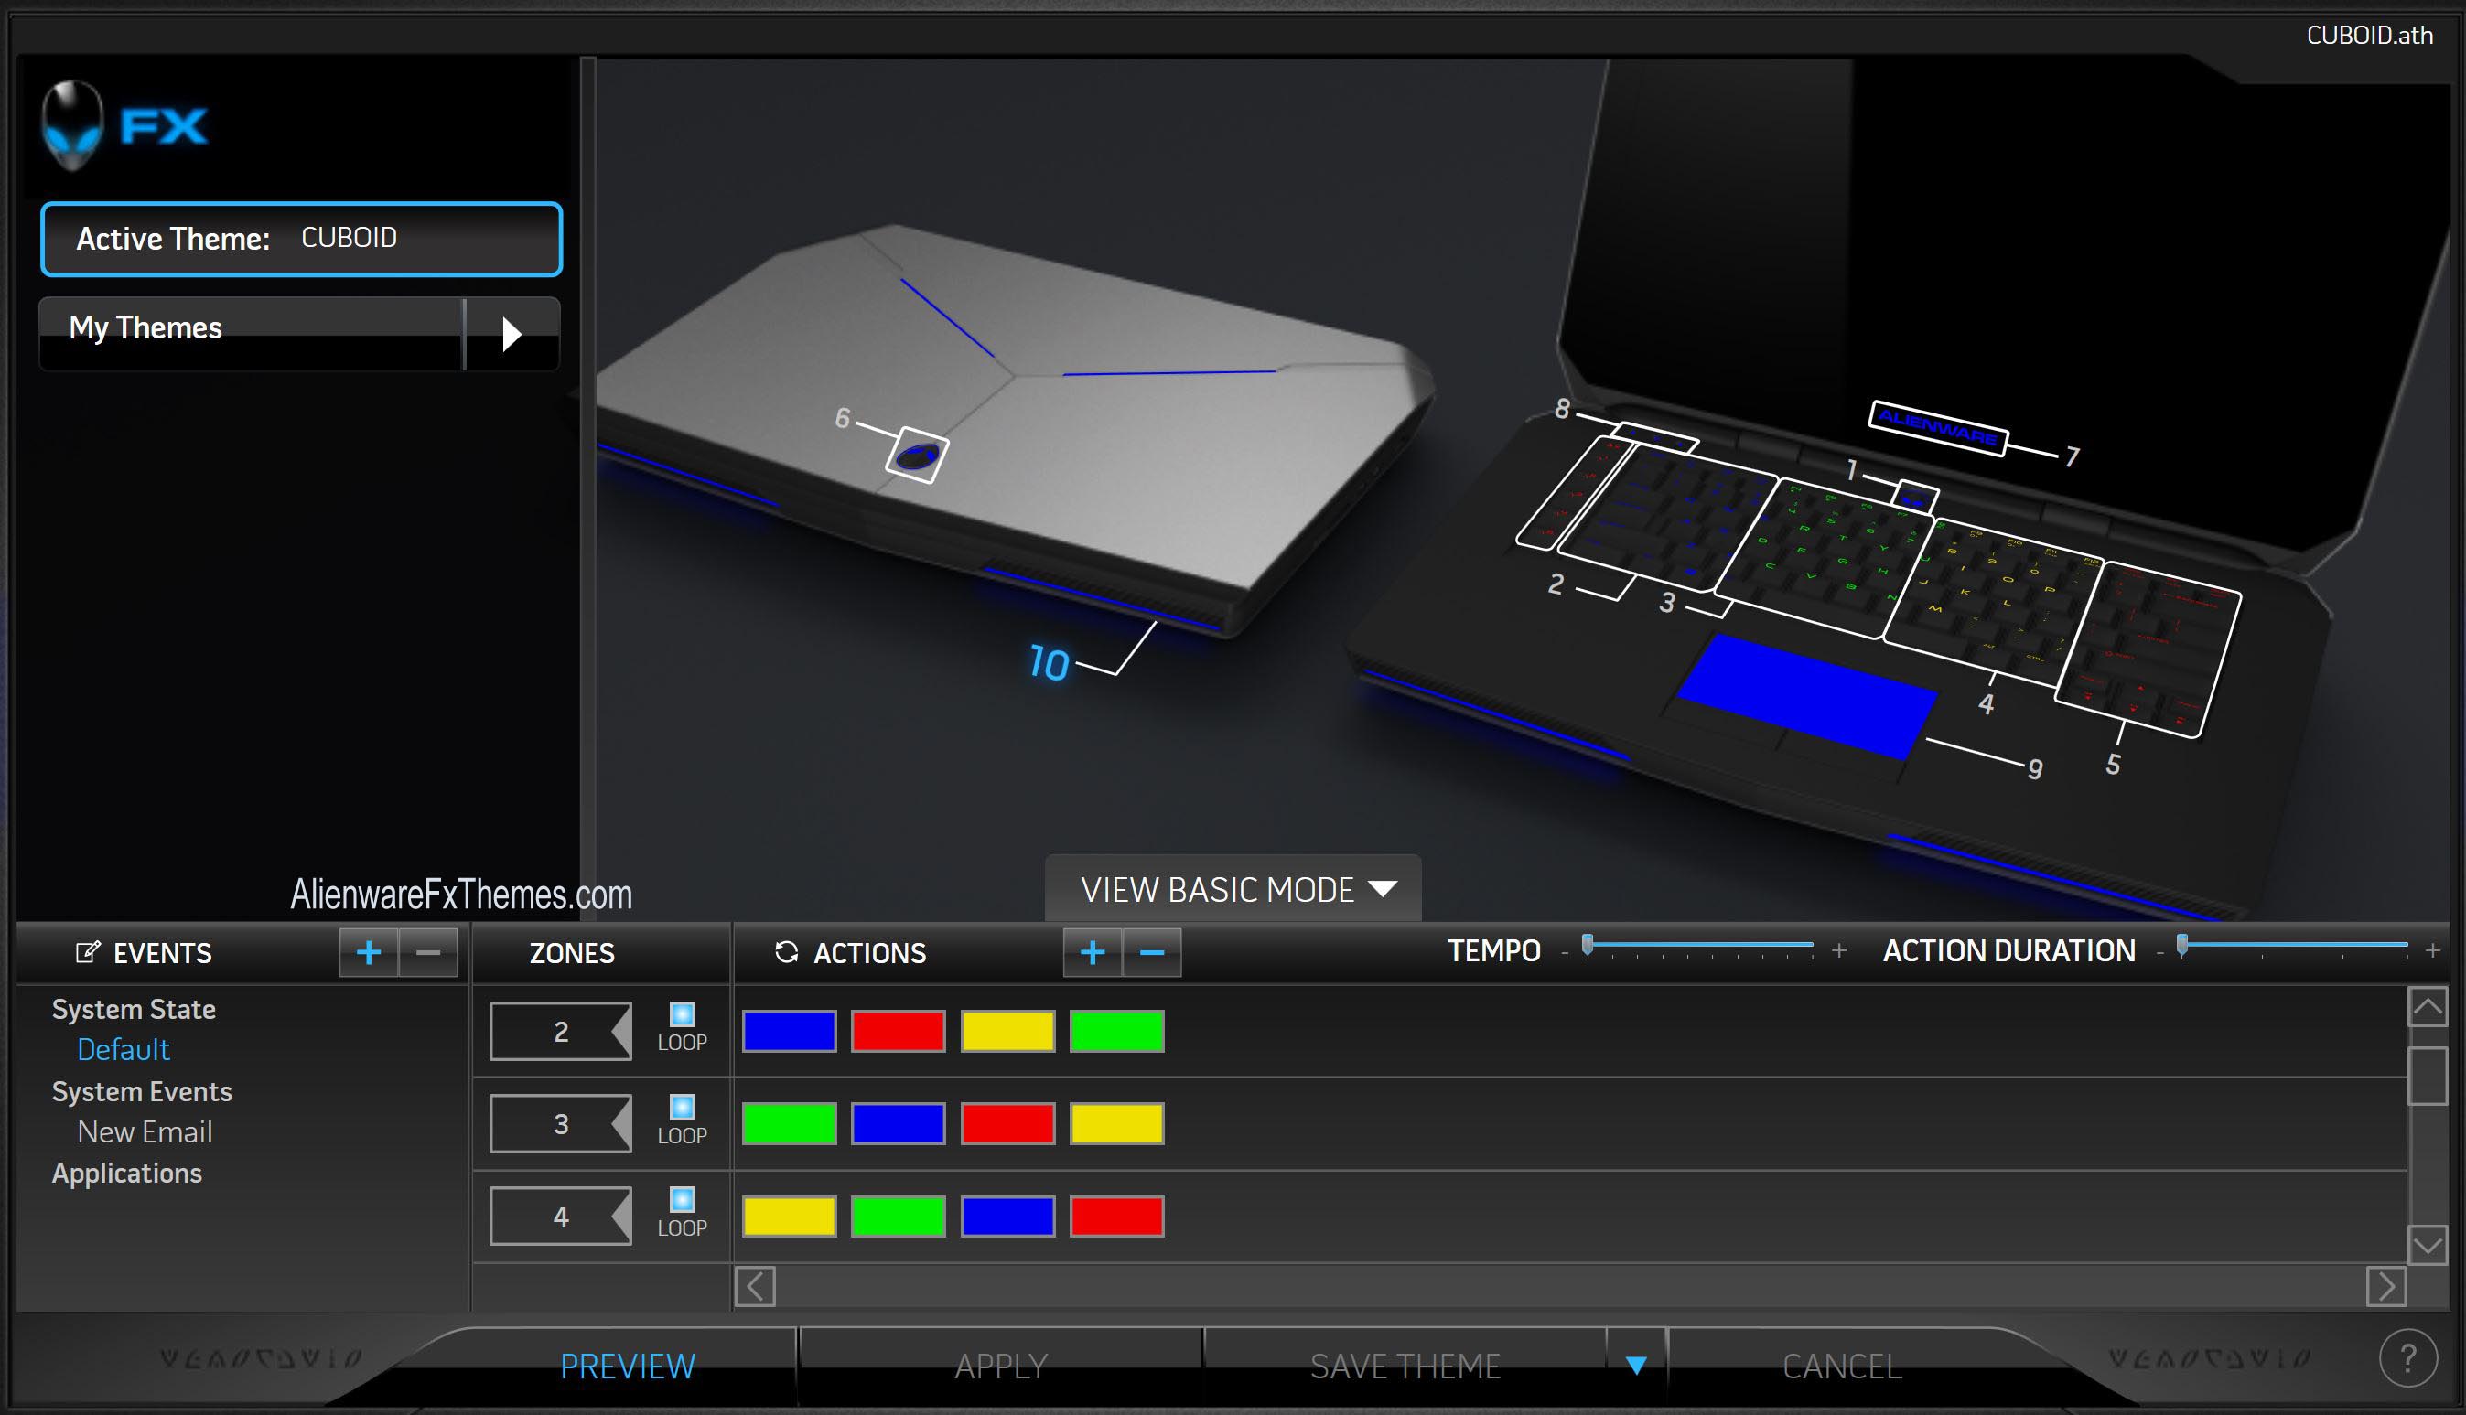The width and height of the screenshot is (2466, 1415).
Task: Select the Default event
Action: point(124,1050)
